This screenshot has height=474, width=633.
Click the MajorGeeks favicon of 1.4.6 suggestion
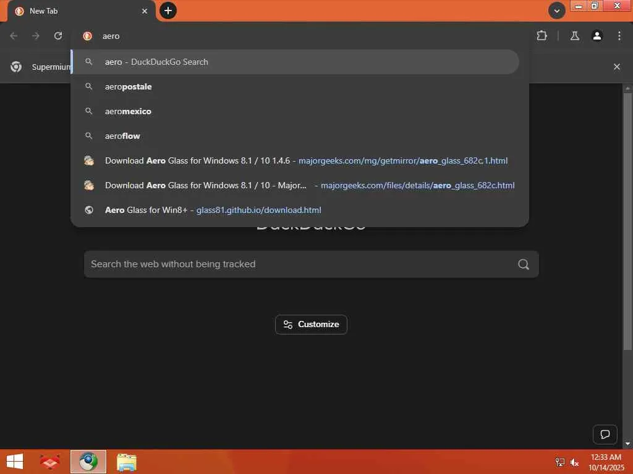[x=89, y=160]
